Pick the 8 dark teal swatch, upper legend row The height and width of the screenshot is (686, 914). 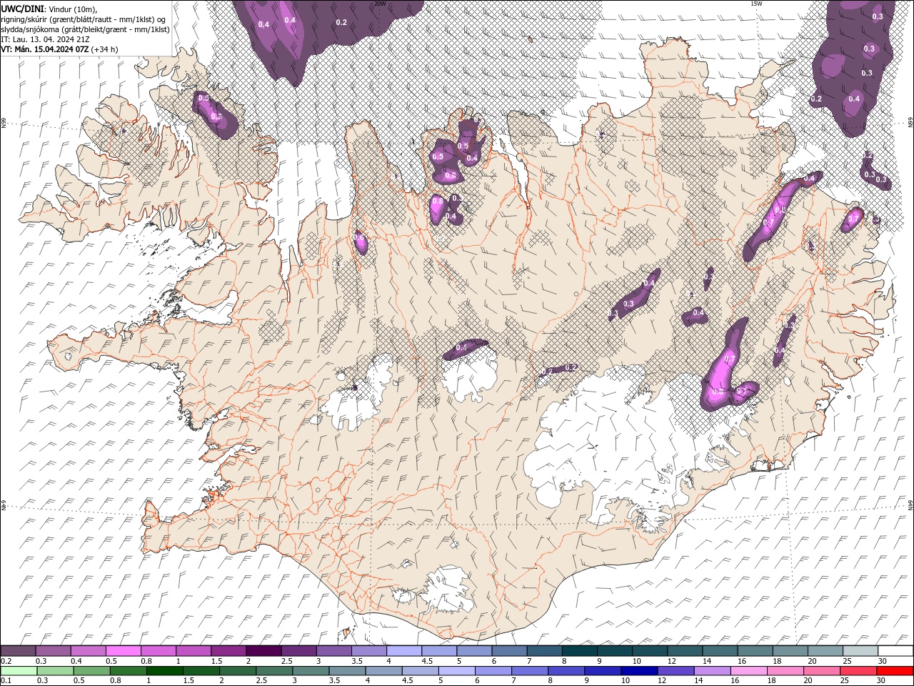(x=580, y=651)
